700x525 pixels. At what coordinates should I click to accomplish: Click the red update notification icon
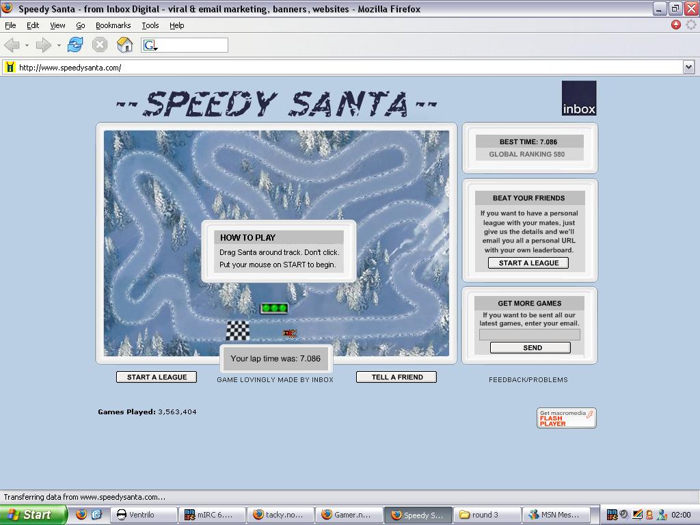point(676,25)
